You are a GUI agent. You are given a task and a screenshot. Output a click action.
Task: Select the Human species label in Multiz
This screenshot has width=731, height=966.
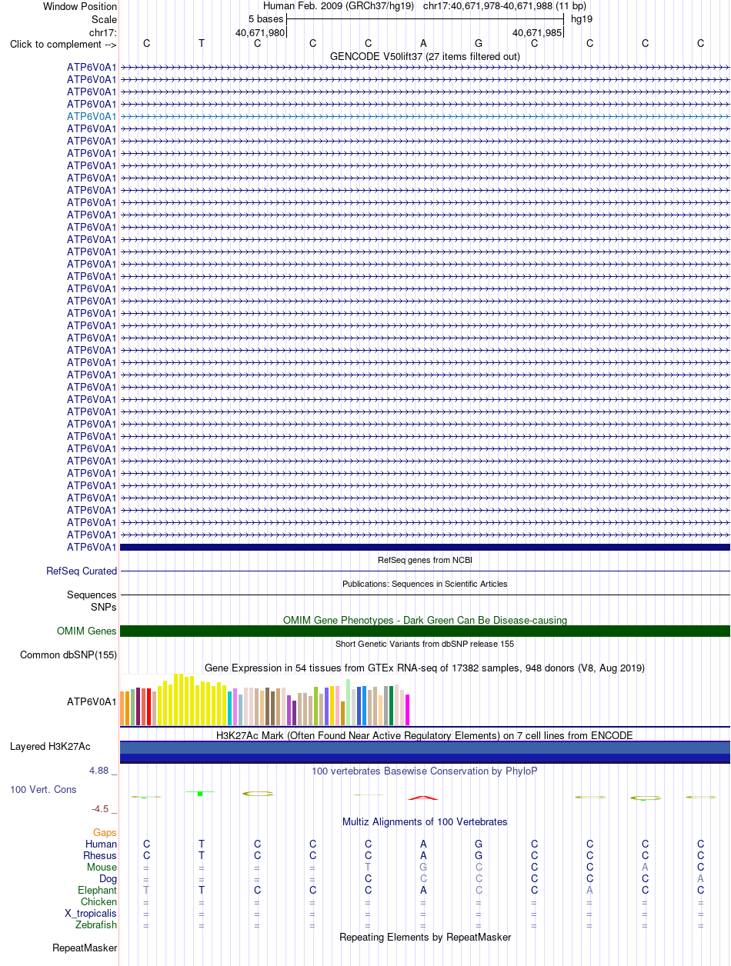(101, 844)
